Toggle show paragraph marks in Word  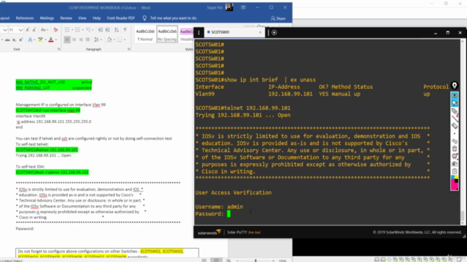coord(126,30)
